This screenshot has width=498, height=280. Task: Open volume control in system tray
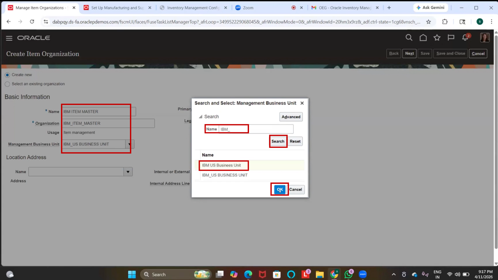tap(458, 274)
